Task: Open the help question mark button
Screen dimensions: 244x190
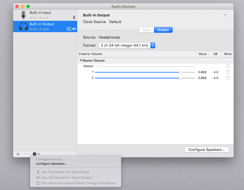Action: point(225,16)
